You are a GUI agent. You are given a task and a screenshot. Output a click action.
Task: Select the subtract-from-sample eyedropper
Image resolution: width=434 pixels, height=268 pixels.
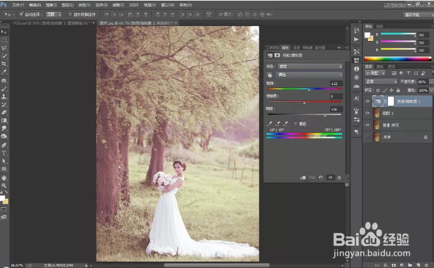click(285, 123)
